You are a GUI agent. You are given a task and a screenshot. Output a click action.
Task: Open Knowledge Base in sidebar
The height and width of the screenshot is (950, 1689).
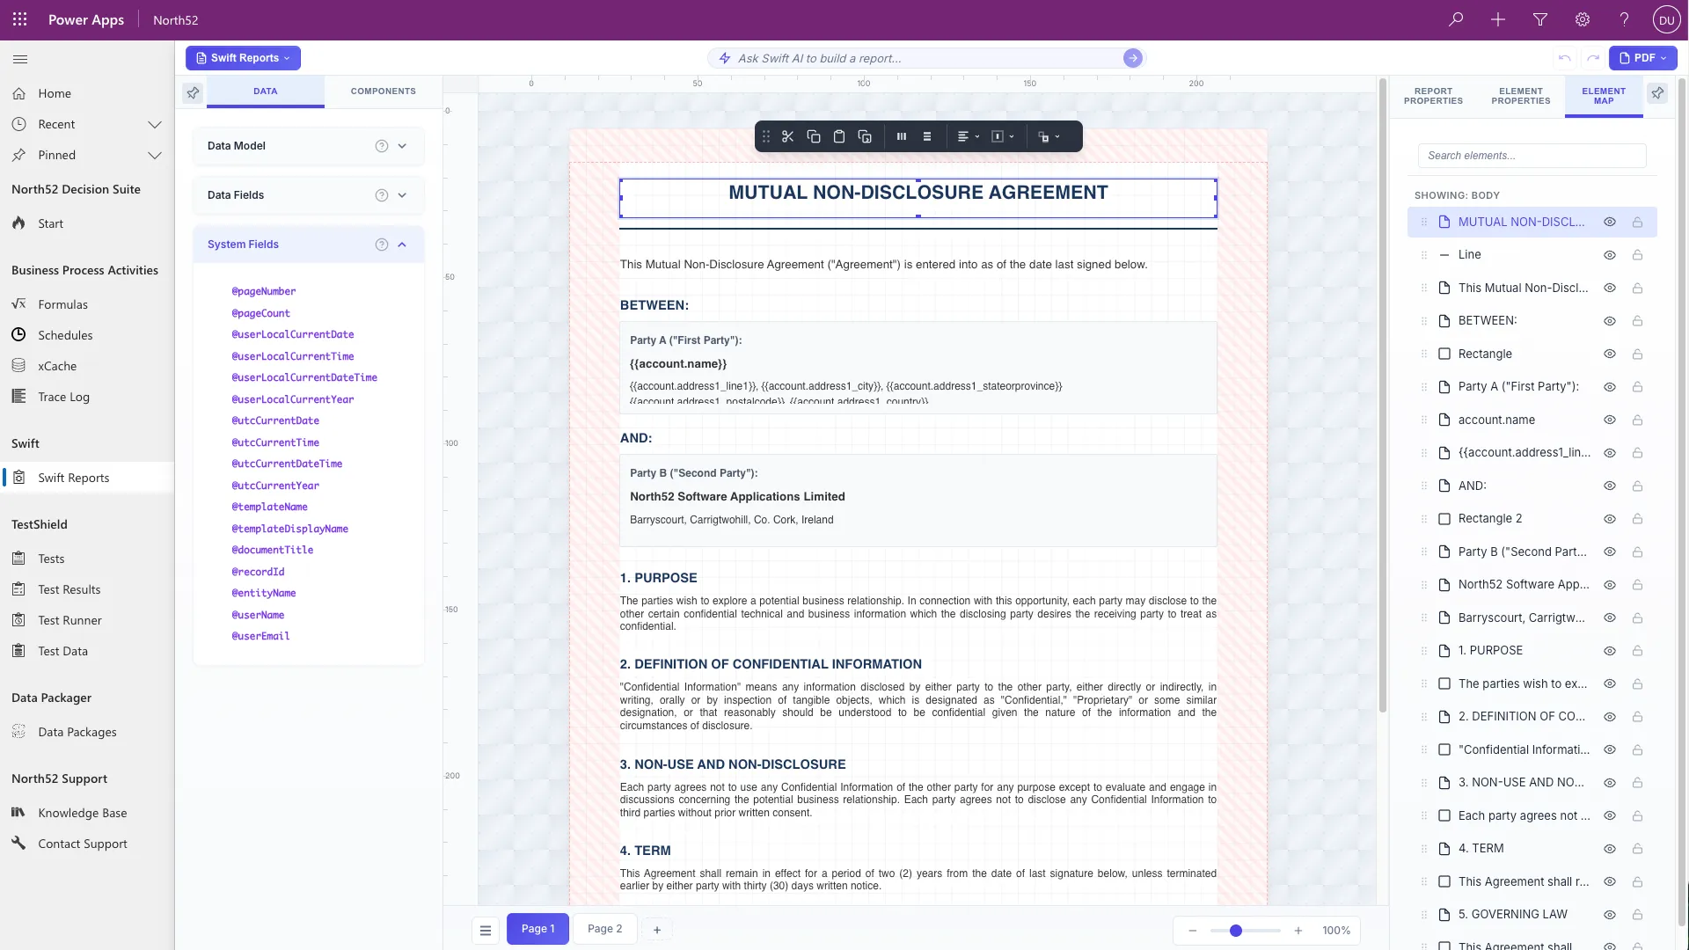[82, 813]
